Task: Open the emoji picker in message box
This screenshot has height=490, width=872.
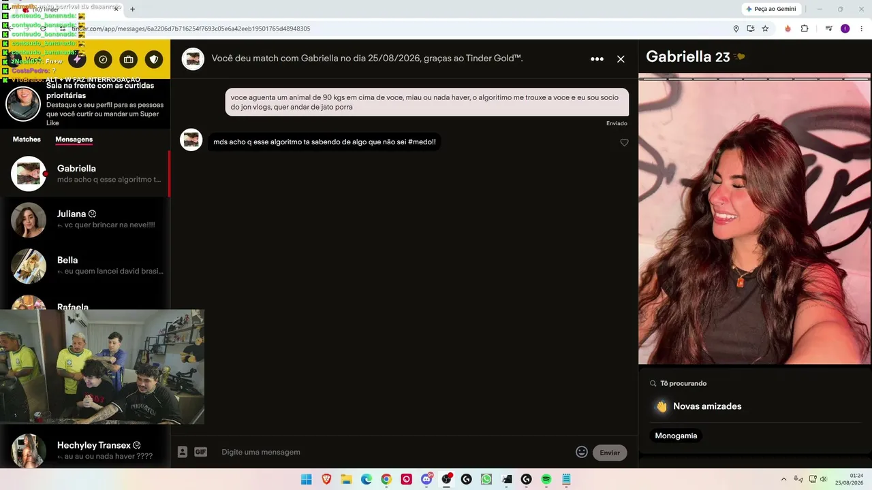Action: point(581,452)
